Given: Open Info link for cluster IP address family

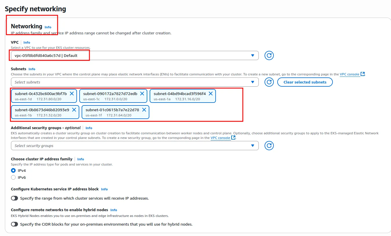Looking at the screenshot, I should (x=81, y=159).
